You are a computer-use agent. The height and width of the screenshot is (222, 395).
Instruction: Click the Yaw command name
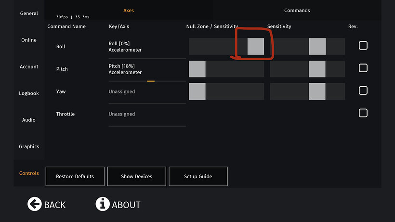[61, 91]
